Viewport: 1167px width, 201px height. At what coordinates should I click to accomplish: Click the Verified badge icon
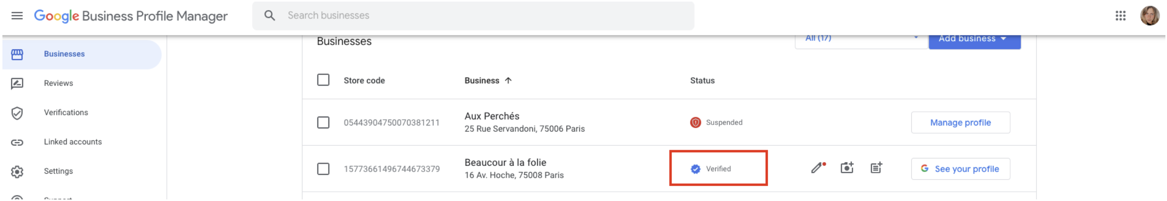coord(695,169)
